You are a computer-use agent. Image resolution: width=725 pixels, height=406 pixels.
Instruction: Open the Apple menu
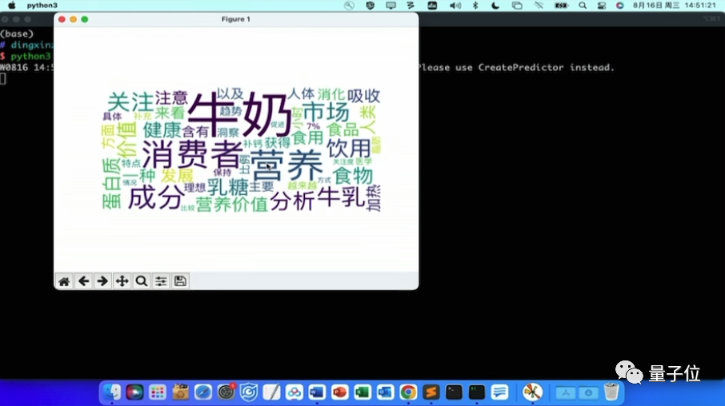[x=11, y=5]
